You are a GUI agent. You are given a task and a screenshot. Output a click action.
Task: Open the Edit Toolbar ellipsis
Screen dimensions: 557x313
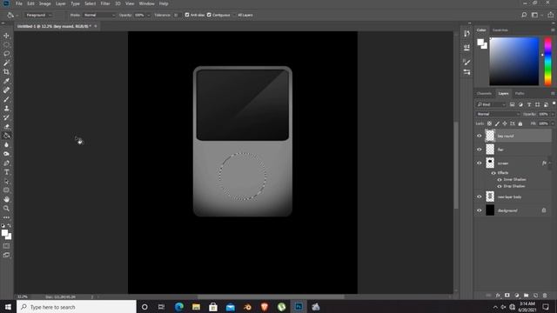click(6, 217)
